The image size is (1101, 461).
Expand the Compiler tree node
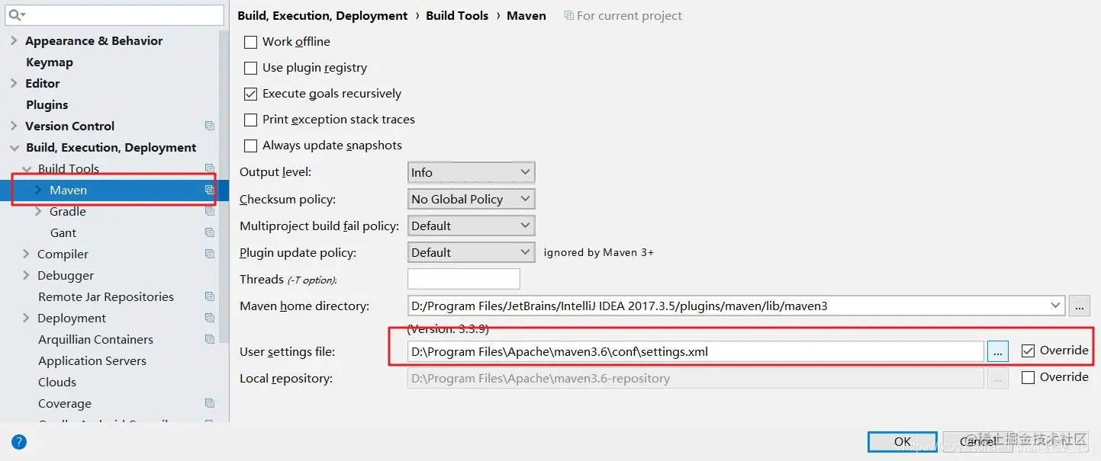[26, 254]
